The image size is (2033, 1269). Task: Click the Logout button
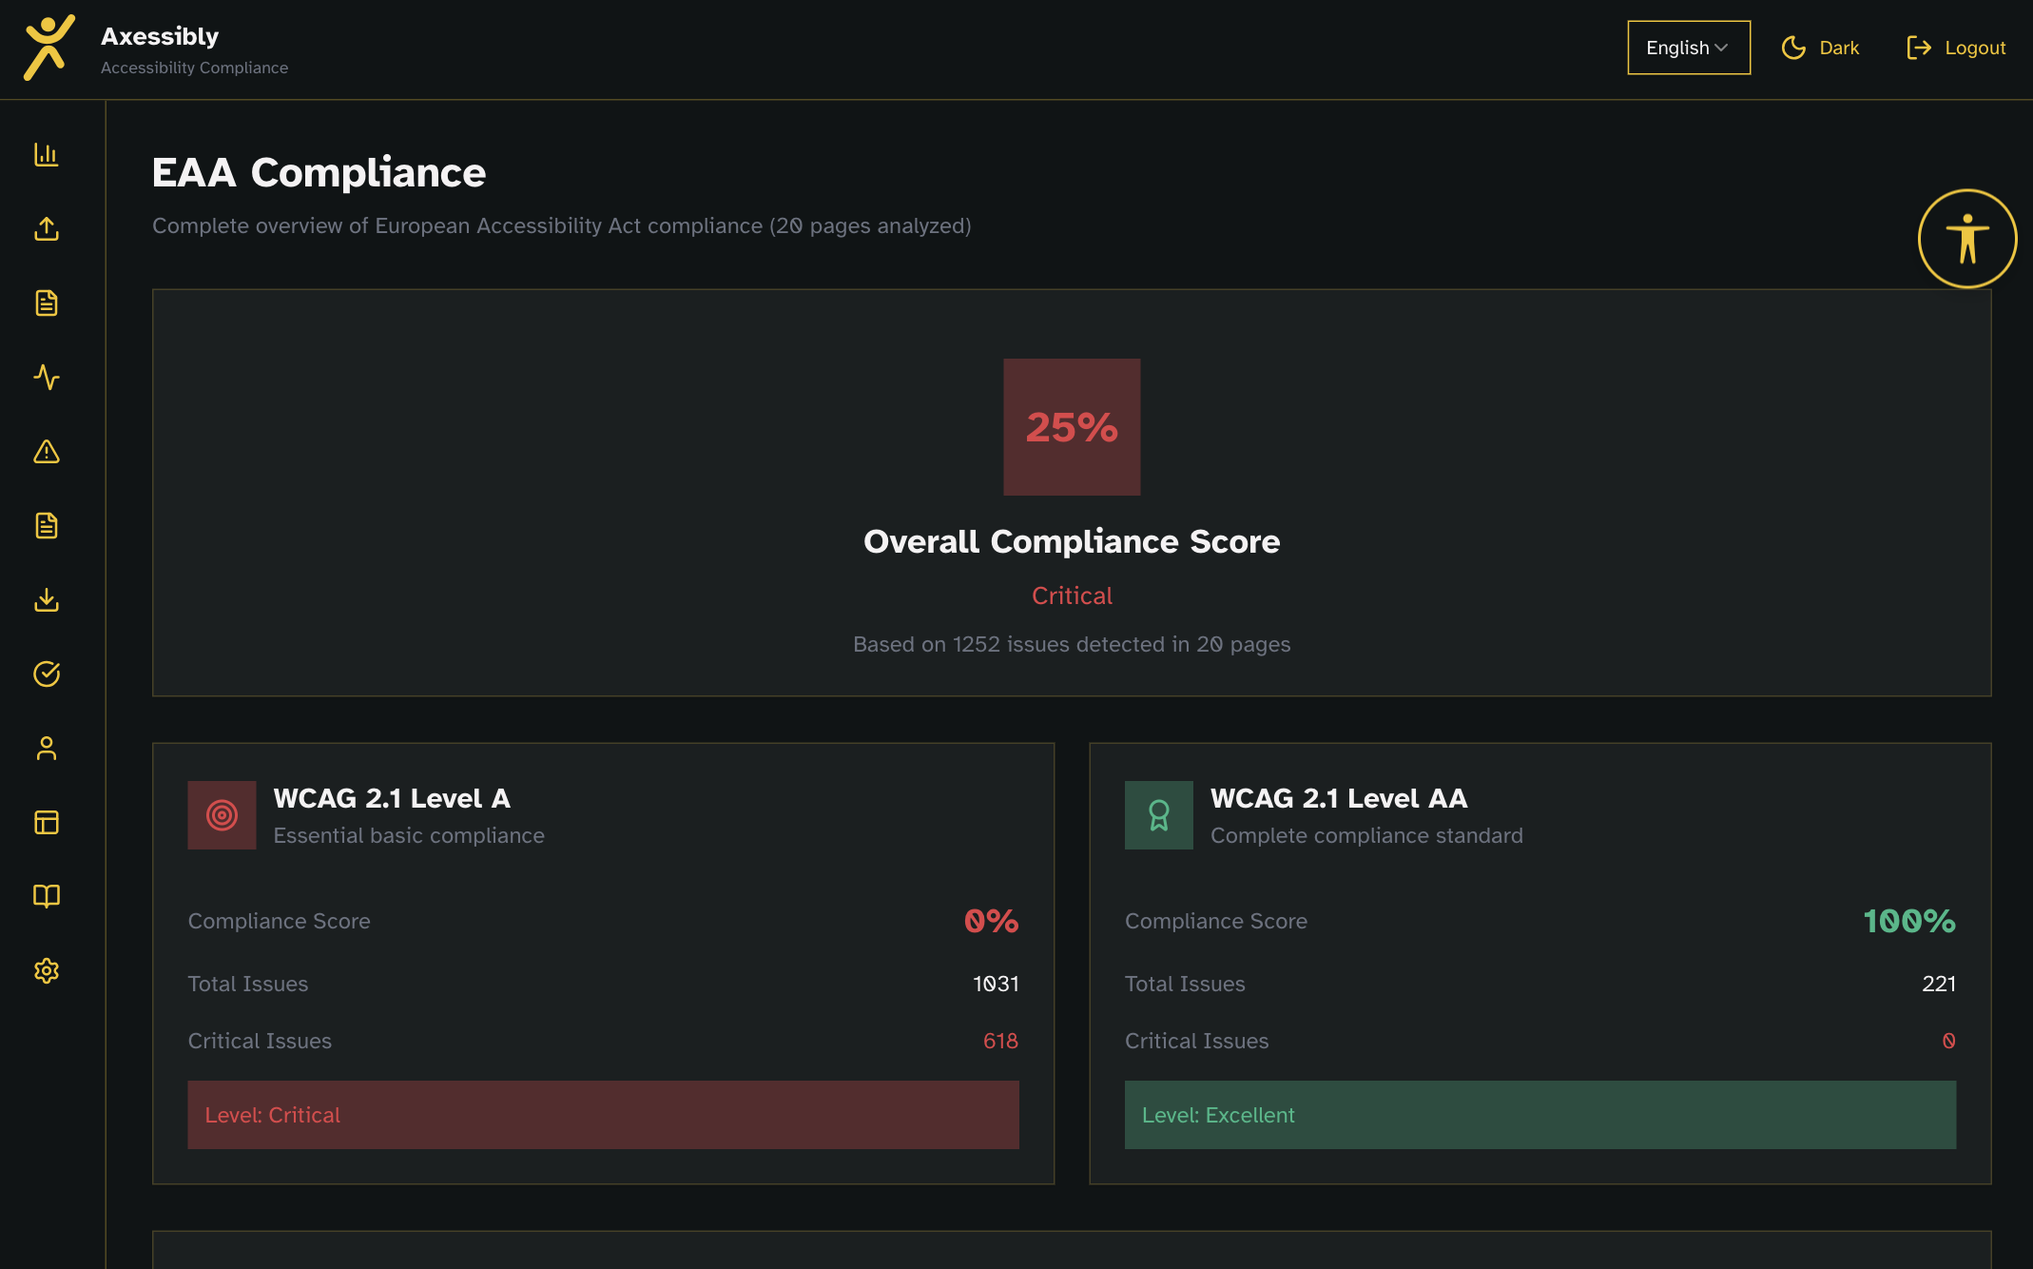pos(1956,48)
